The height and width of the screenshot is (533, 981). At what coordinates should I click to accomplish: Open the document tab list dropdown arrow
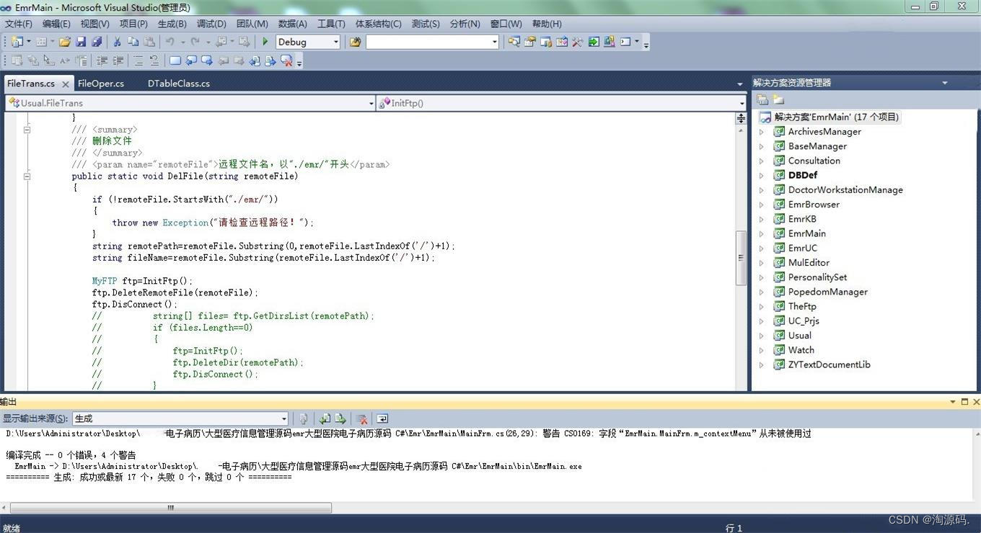[739, 84]
